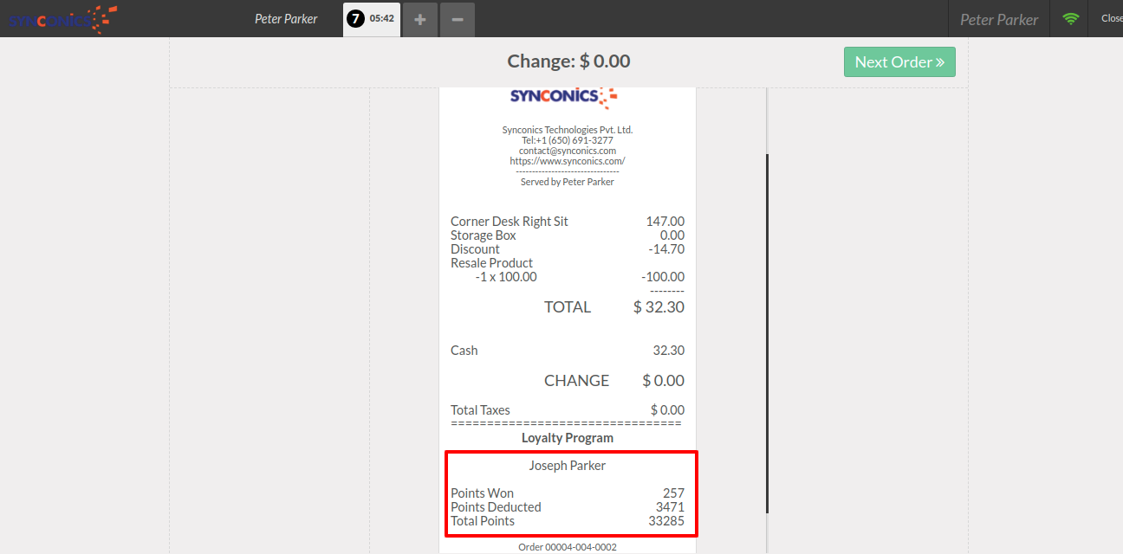Add a new order with plus button
Image resolution: width=1123 pixels, height=554 pixels.
[x=420, y=19]
